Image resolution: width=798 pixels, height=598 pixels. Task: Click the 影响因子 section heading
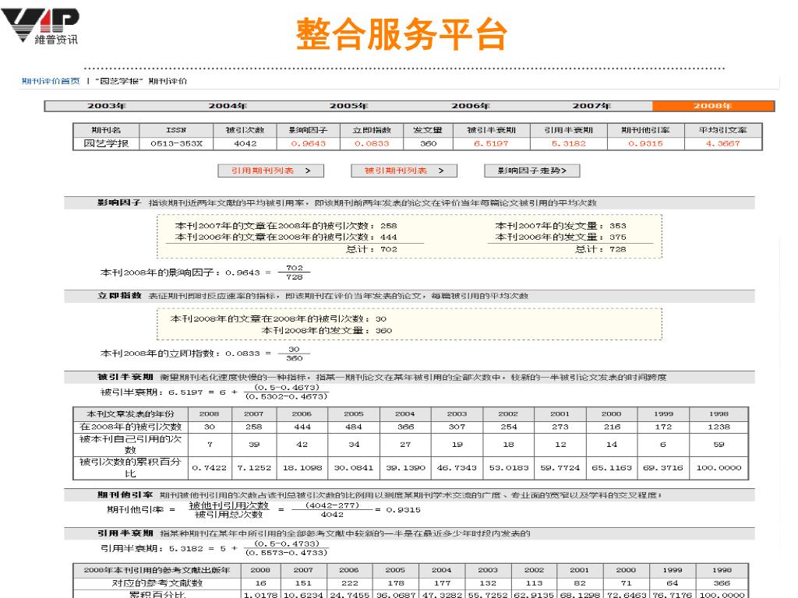(119, 202)
